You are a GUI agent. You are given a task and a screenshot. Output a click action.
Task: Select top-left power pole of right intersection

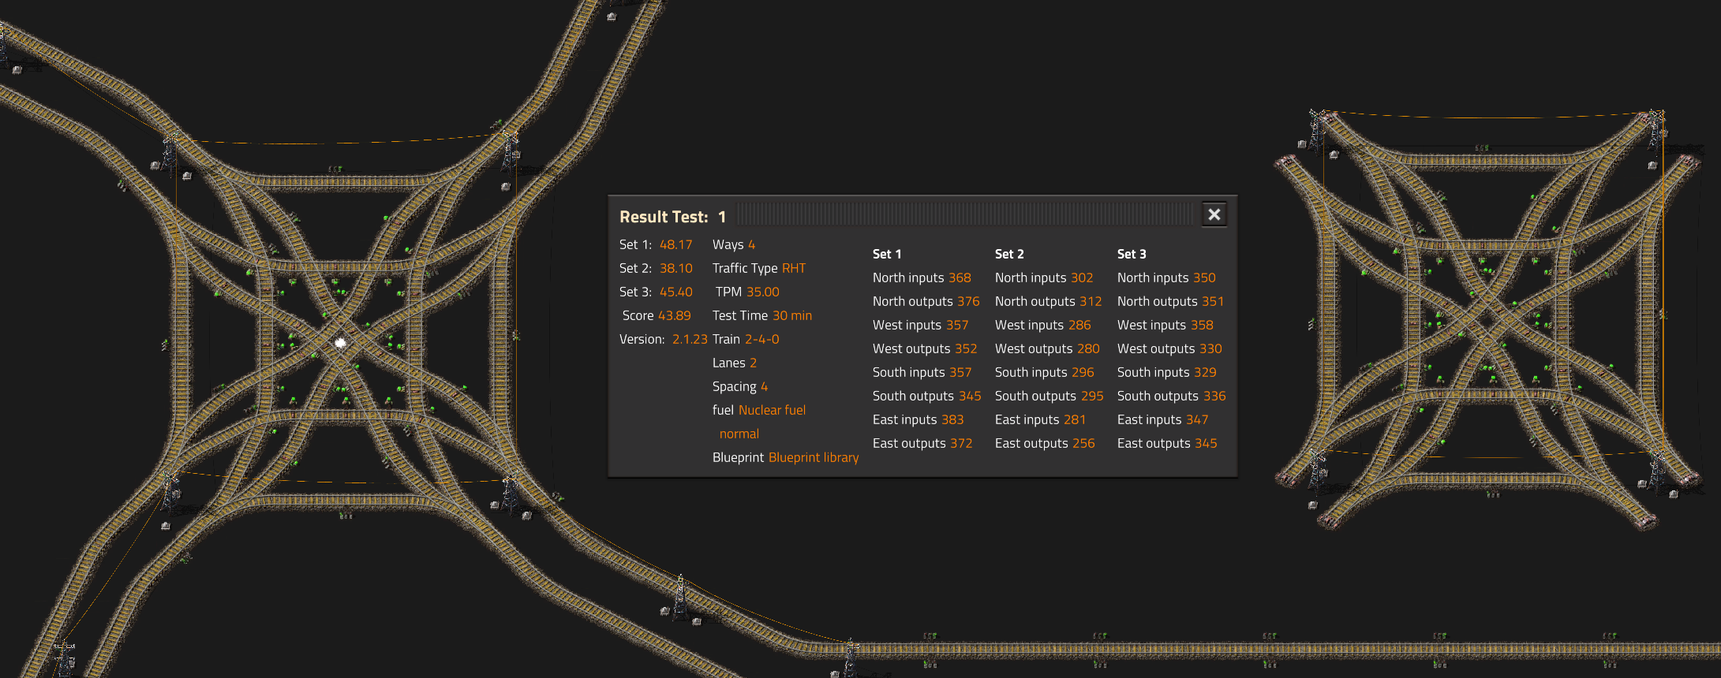click(x=1317, y=129)
